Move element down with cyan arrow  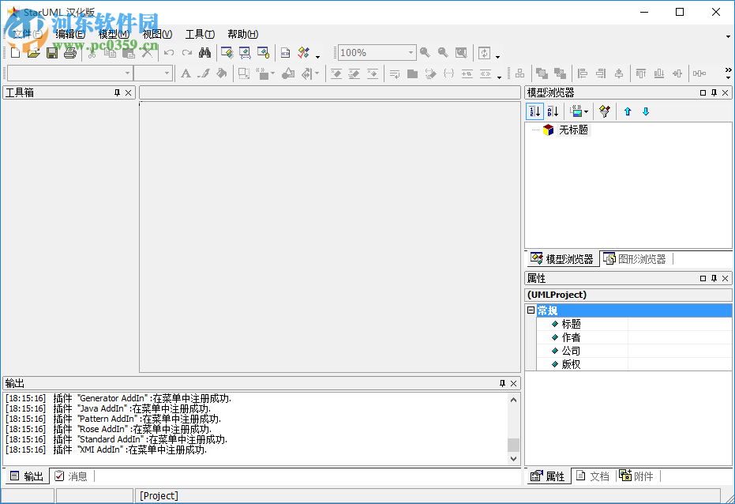[646, 111]
